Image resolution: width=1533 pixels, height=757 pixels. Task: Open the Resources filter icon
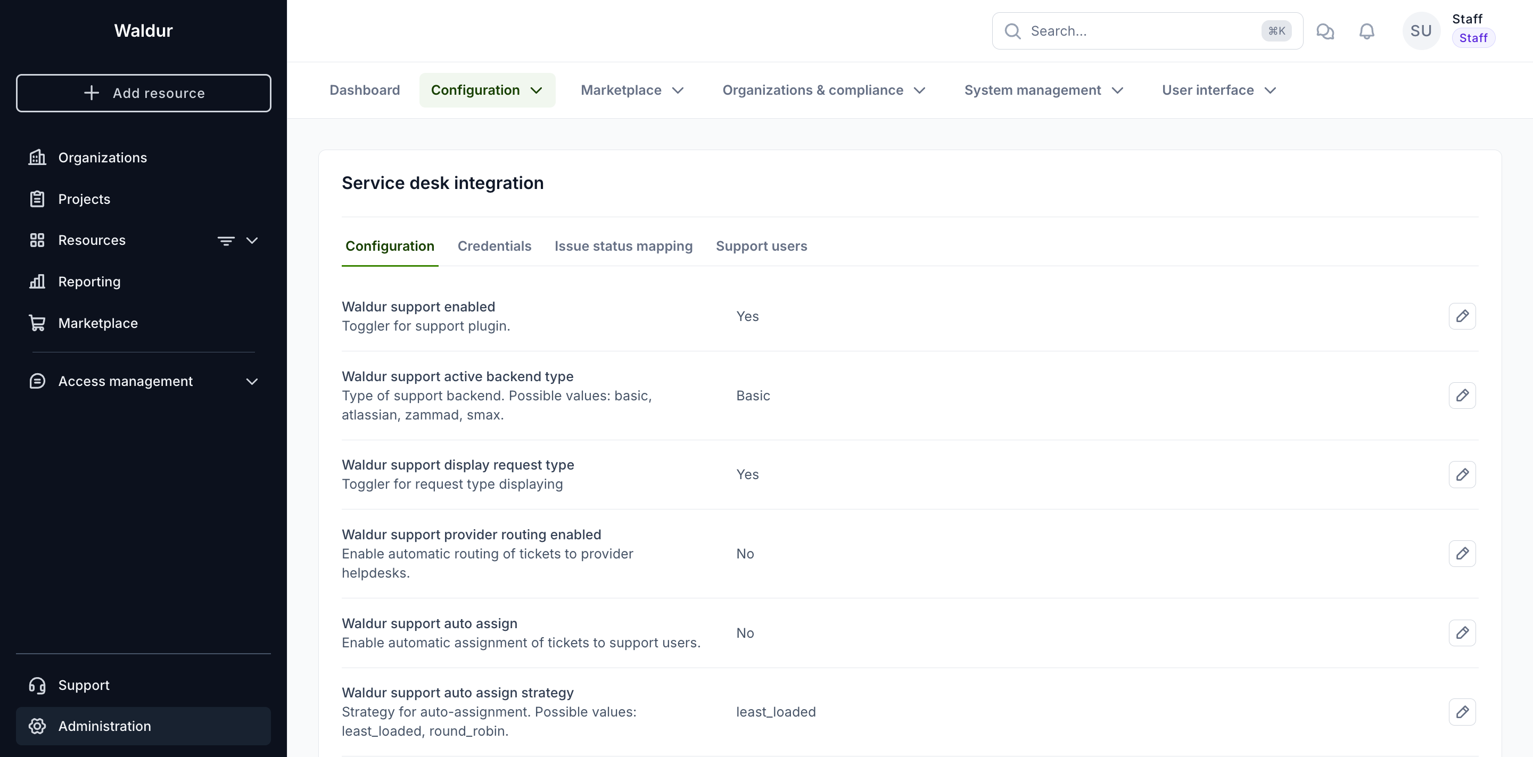coord(226,241)
